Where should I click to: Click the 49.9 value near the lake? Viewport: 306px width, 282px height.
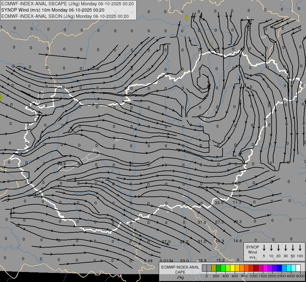tap(62, 164)
